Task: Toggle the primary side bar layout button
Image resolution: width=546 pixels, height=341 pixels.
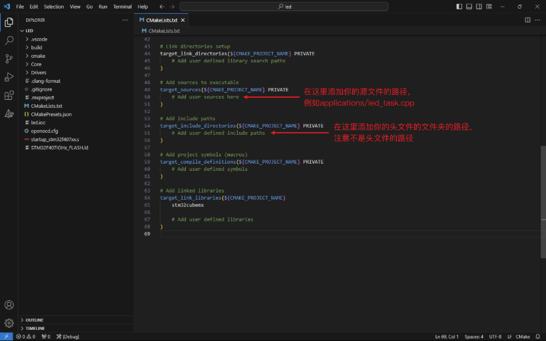Action: pyautogui.click(x=459, y=7)
